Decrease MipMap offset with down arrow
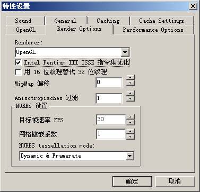Image resolution: width=200 pixels, height=192 pixels. tap(131, 83)
